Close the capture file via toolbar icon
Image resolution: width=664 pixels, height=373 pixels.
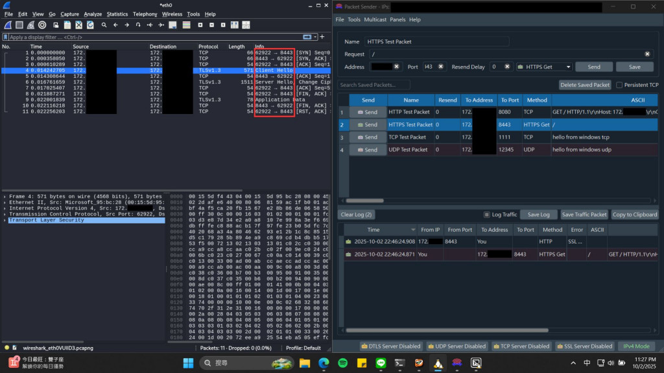coord(78,25)
